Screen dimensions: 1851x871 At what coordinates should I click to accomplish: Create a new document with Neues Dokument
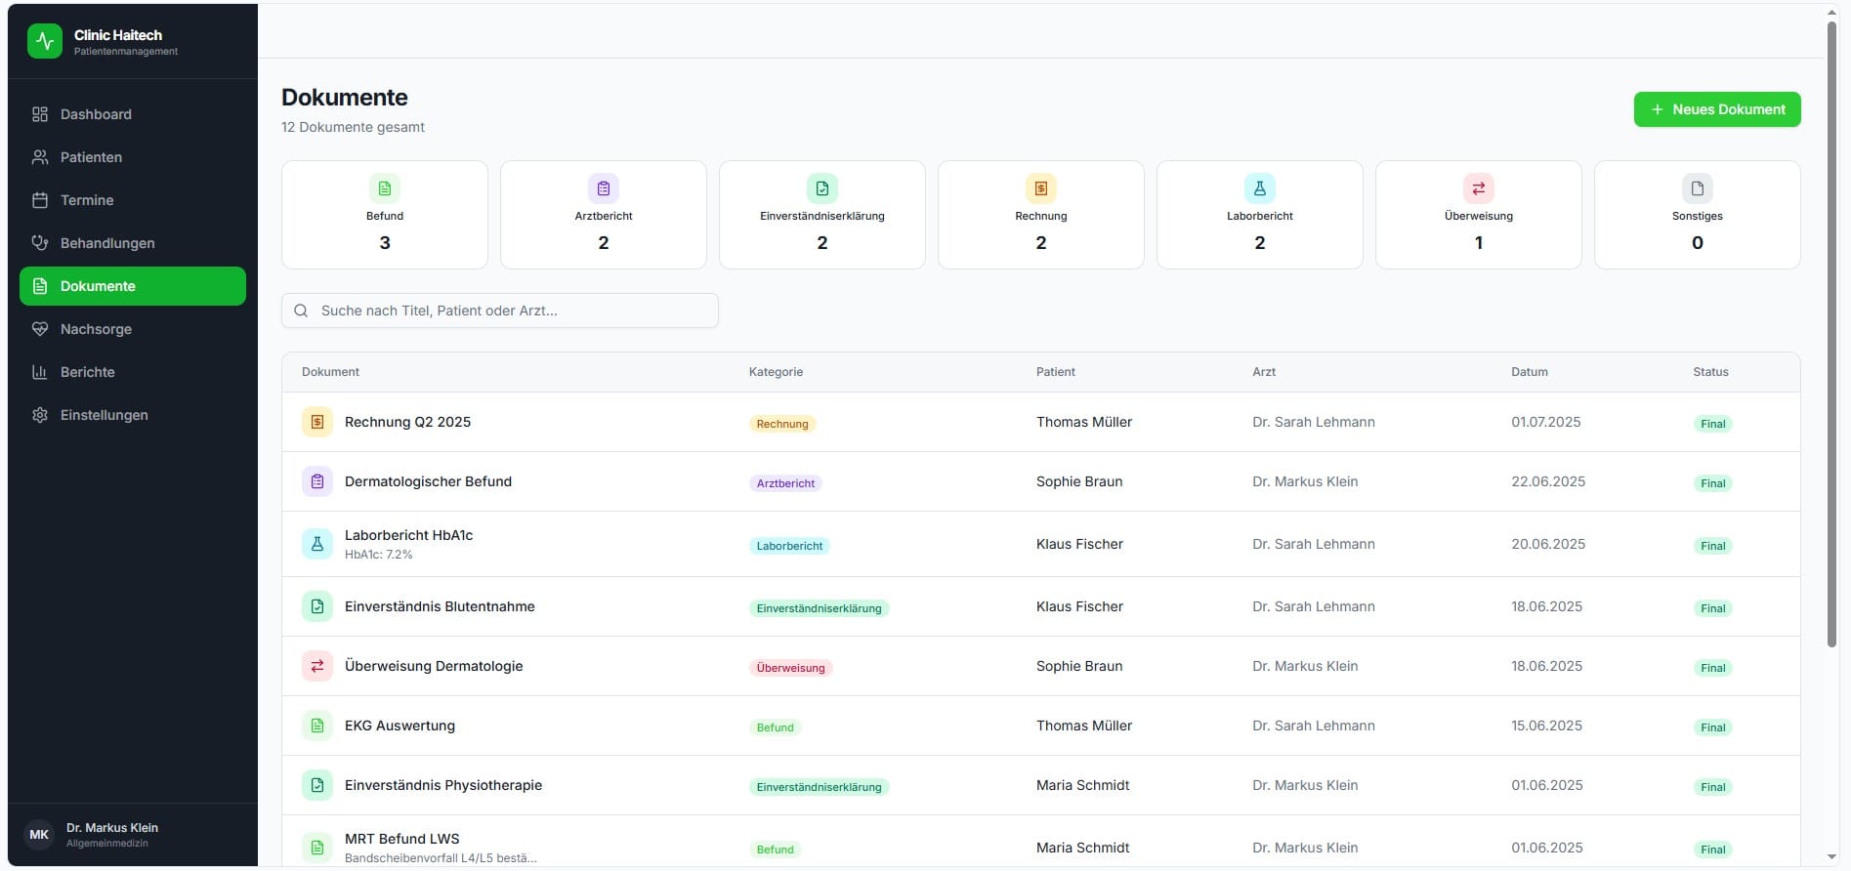point(1717,109)
